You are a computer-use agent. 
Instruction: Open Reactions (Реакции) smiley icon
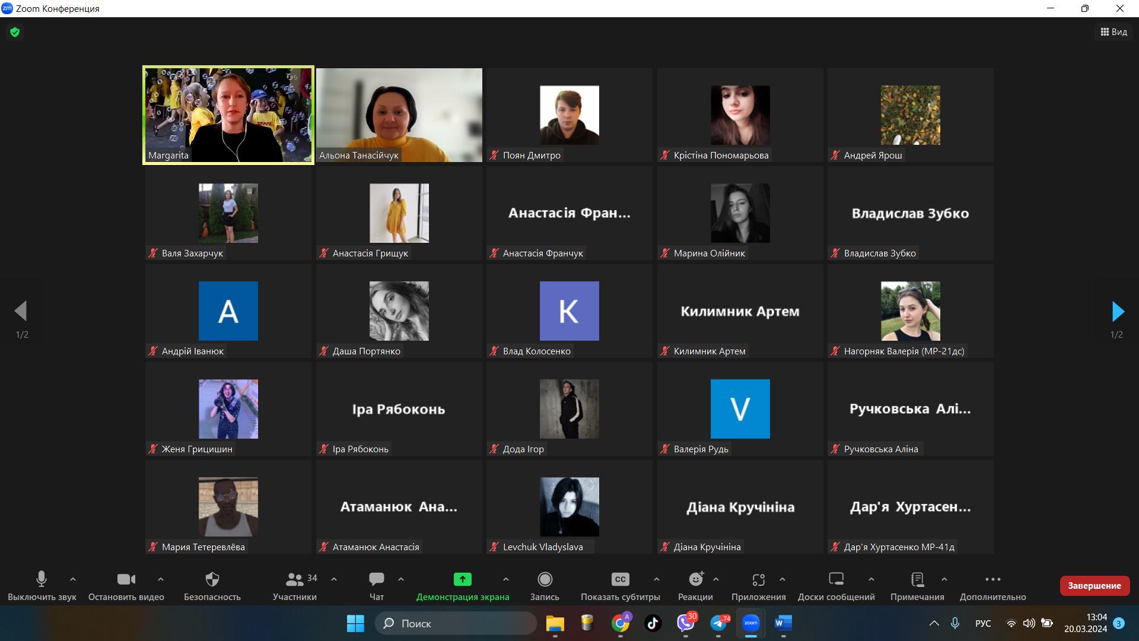pyautogui.click(x=695, y=579)
